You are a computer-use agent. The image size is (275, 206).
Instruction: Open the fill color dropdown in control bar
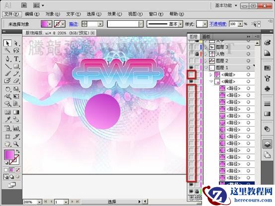[50, 24]
